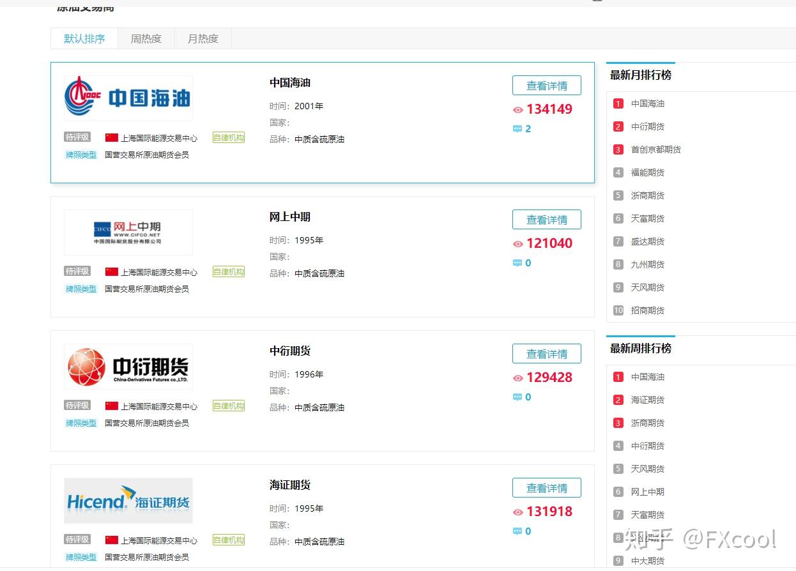The height and width of the screenshot is (571, 796).
Task: Click the 最新月排行榜 heading
Action: [x=641, y=75]
